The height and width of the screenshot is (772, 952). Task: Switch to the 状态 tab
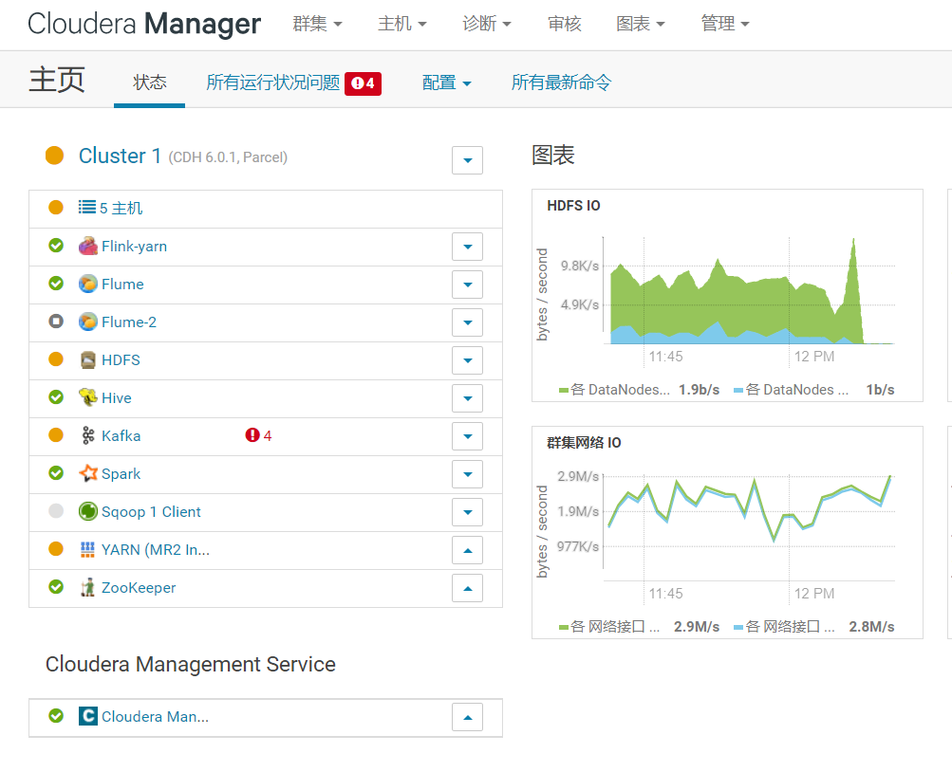pos(149,83)
